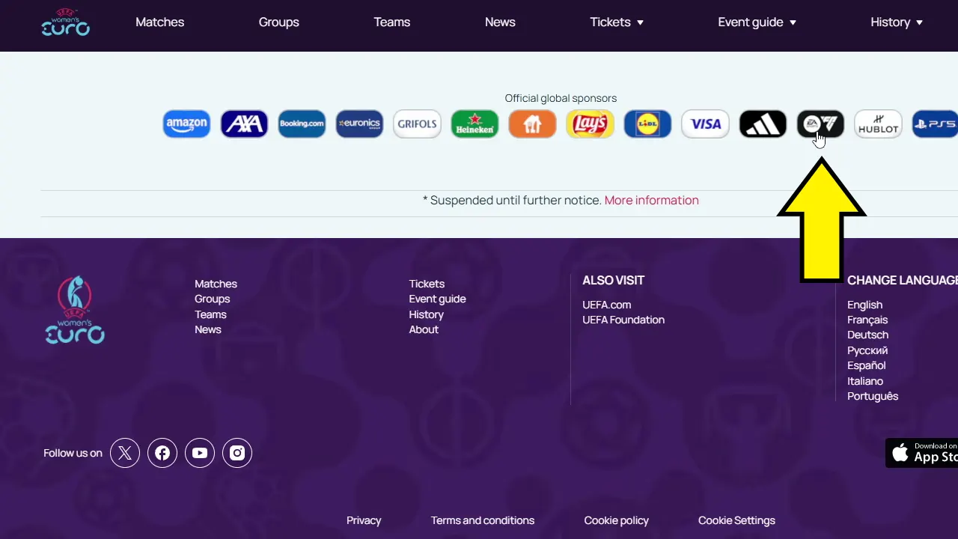Visit UEFA Foundation link
Image resolution: width=958 pixels, height=539 pixels.
pos(623,320)
